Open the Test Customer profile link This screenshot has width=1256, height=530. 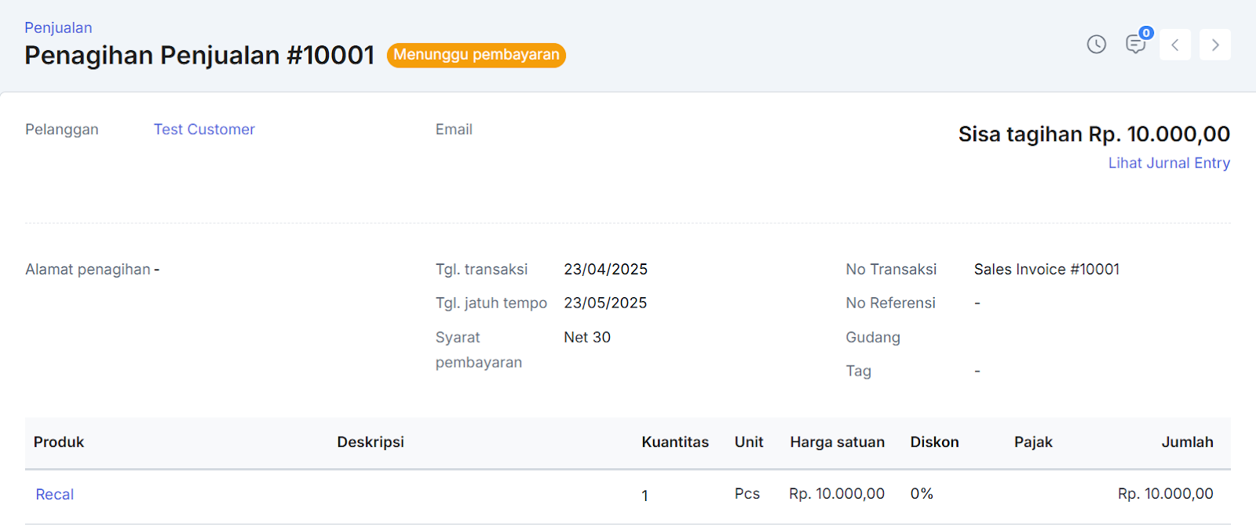click(x=204, y=129)
